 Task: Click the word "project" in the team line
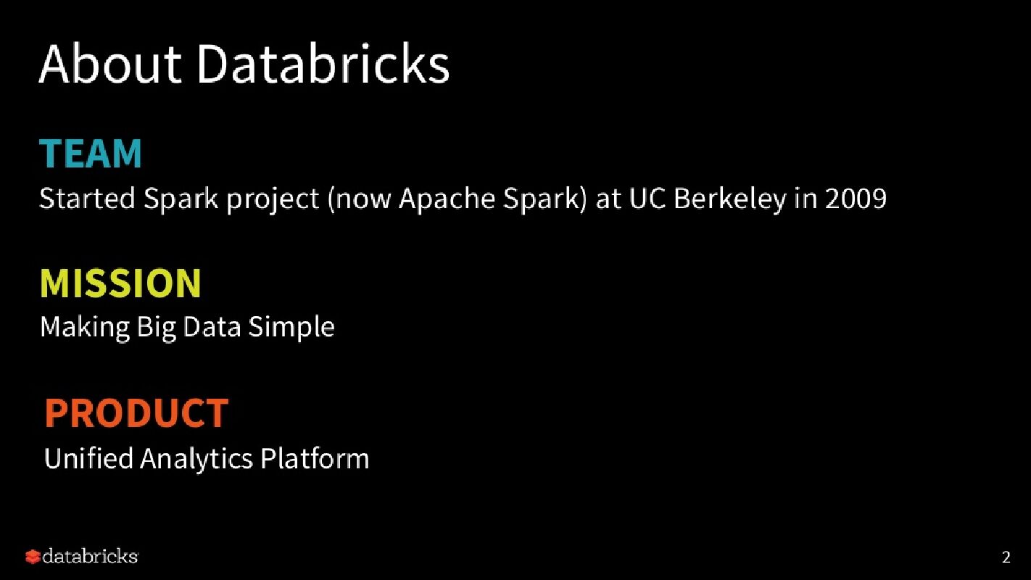pos(273,199)
